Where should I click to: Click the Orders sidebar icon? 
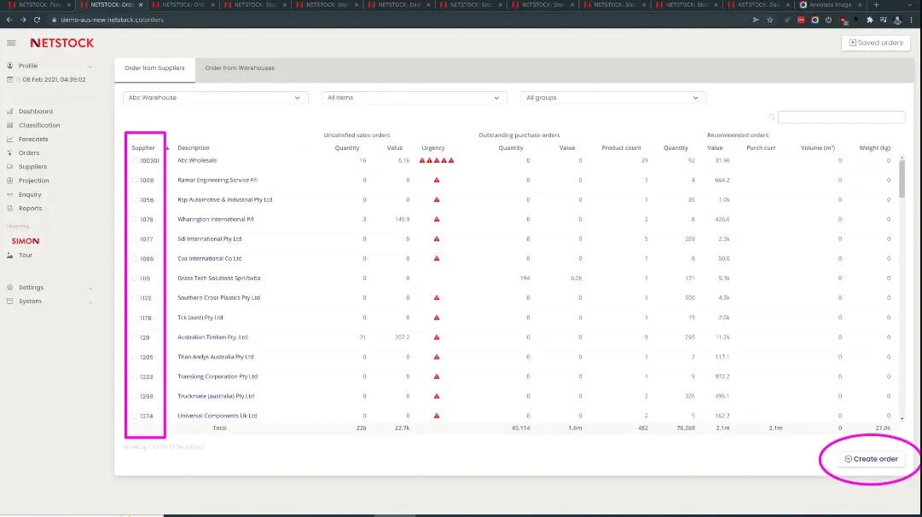10,152
